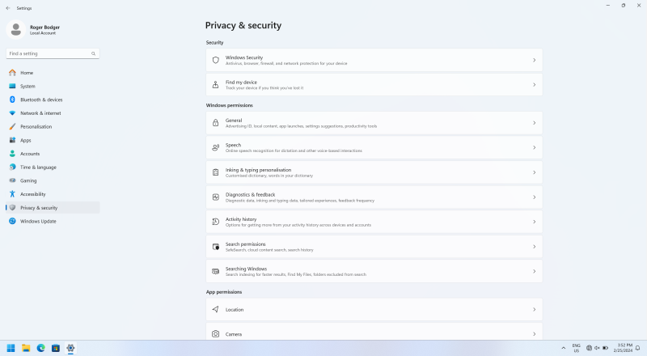Click chevron on Diagnostics & feedback row
The height and width of the screenshot is (356, 647).
534,197
